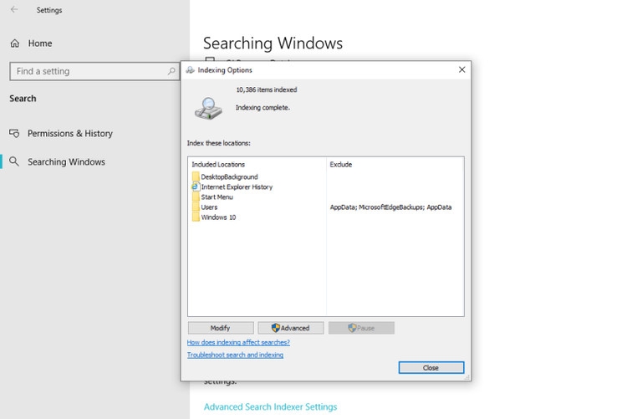Screen dimensions: 627x419
Task: Focus the Find a setting search box
Action: pyautogui.click(x=94, y=71)
